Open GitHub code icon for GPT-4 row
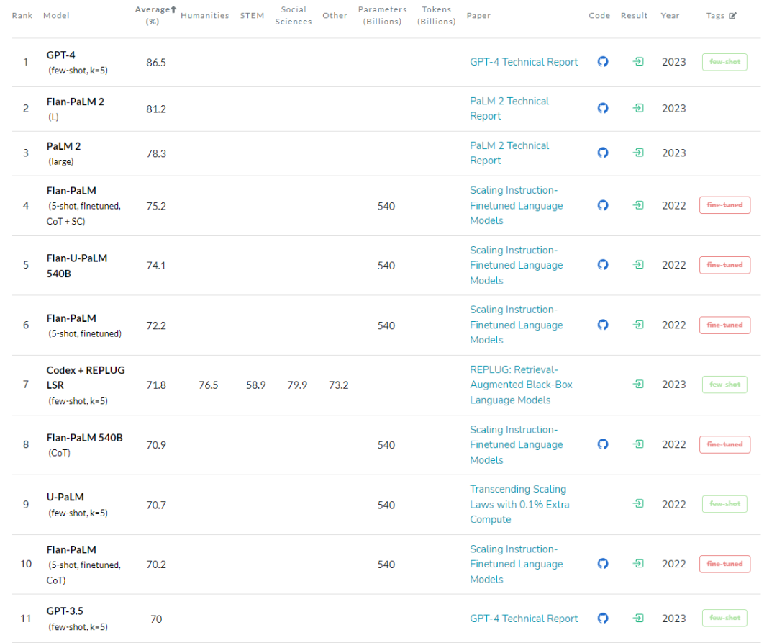Image resolution: width=777 pixels, height=643 pixels. point(603,61)
